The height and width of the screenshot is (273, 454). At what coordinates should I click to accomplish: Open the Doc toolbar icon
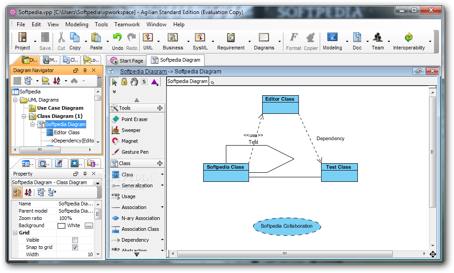[357, 37]
